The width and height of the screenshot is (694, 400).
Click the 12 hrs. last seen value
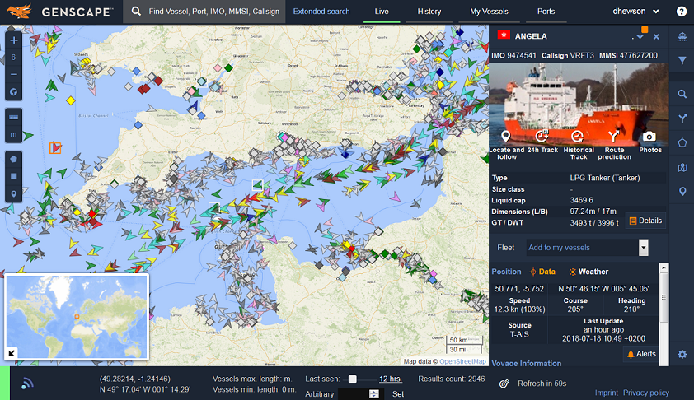pos(391,379)
